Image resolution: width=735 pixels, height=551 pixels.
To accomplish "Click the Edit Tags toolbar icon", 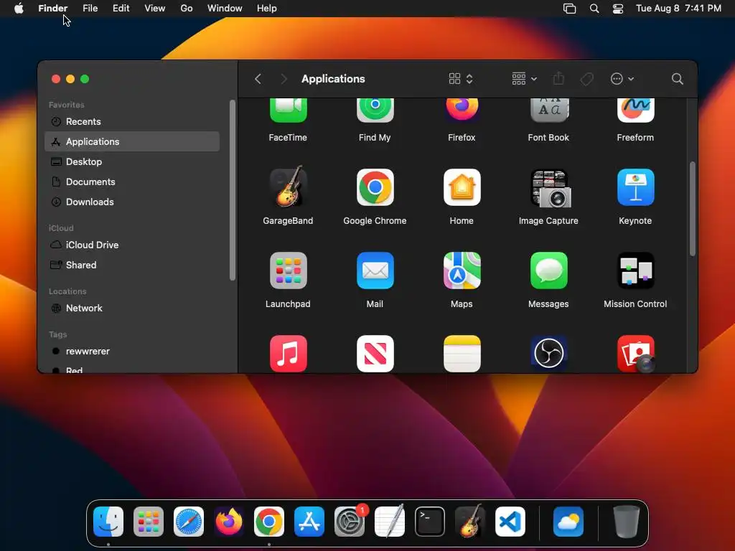I will tap(586, 79).
